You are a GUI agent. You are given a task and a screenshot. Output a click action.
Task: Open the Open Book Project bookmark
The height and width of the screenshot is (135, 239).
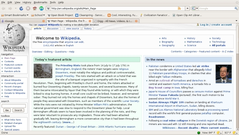tap(60, 15)
